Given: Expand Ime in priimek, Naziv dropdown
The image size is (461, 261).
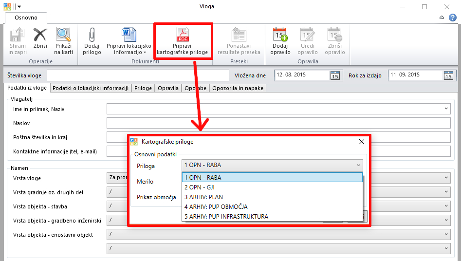Looking at the screenshot, I should point(446,109).
